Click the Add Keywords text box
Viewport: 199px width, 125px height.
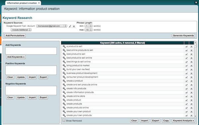point(31,51)
